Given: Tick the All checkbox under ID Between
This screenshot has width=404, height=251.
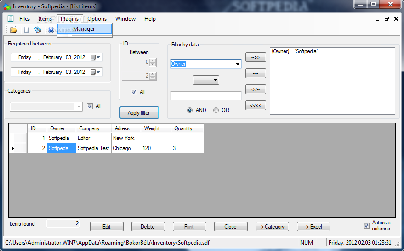Looking at the screenshot, I should (134, 92).
